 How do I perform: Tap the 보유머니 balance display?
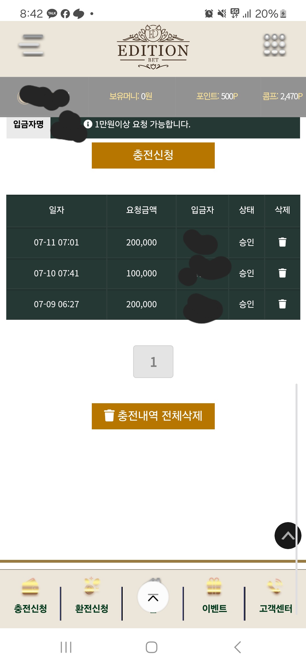click(x=131, y=96)
